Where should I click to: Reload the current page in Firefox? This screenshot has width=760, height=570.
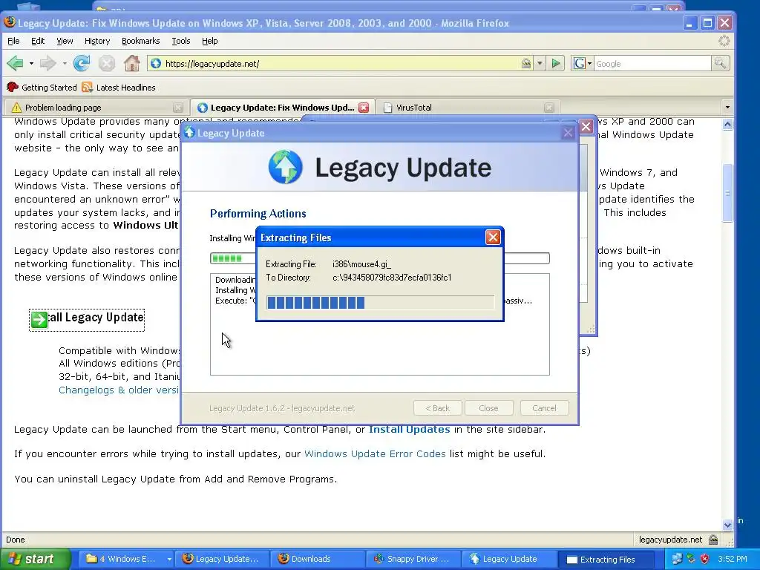(82, 64)
